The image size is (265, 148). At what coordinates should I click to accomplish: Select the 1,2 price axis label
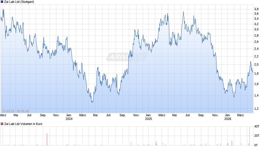[x=256, y=109]
